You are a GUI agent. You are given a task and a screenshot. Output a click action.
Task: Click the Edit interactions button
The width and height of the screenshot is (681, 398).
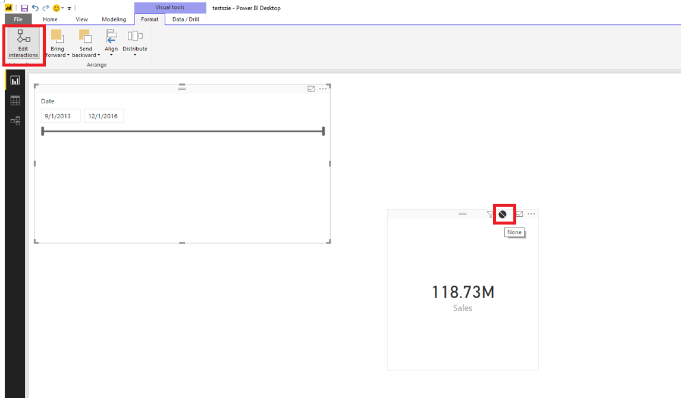click(23, 43)
